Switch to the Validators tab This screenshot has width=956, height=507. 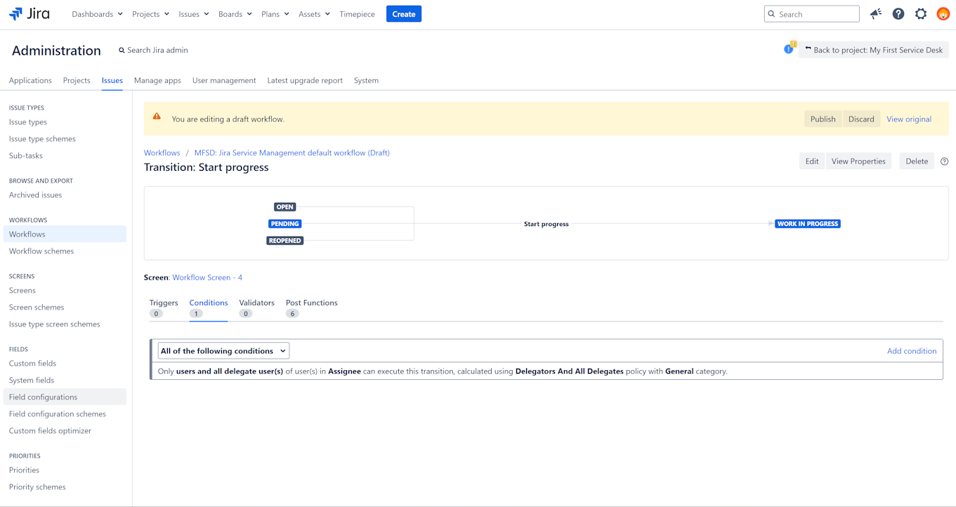pyautogui.click(x=256, y=303)
